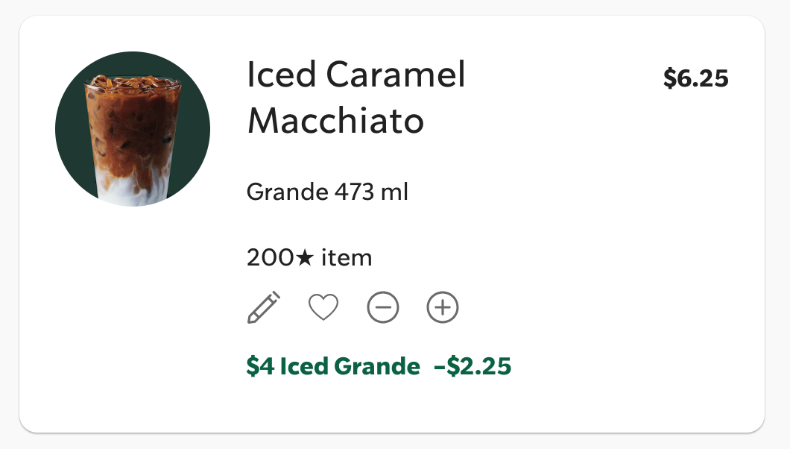Favorite the drink with the heart icon

323,307
